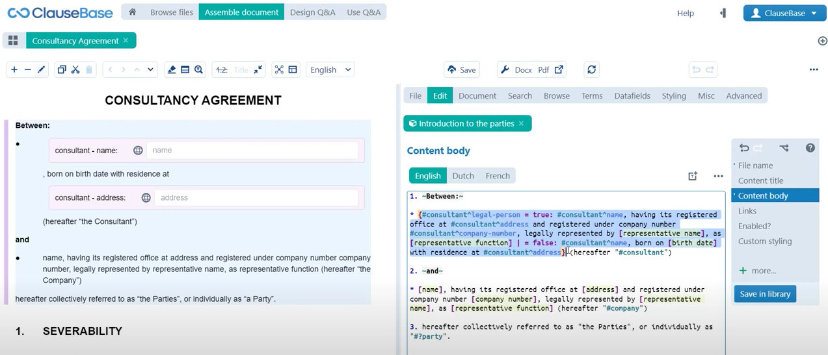Click the plus icon in the document toolbar
The height and width of the screenshot is (355, 828).
14,69
